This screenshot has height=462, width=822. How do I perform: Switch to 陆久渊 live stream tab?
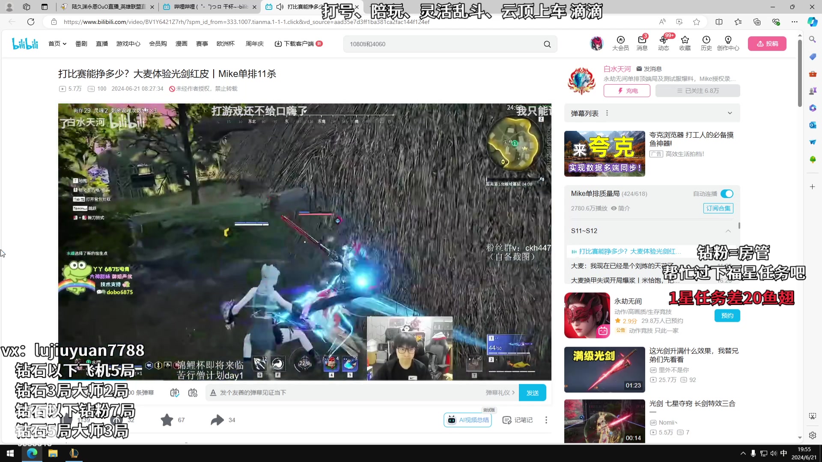(x=107, y=7)
